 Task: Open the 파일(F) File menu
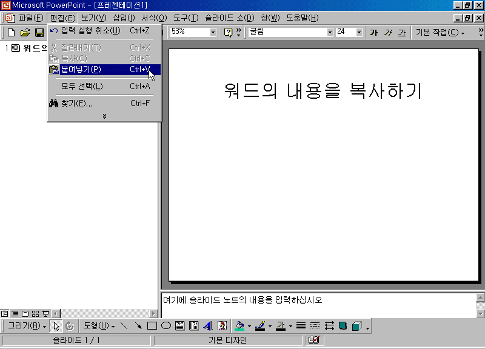point(31,18)
